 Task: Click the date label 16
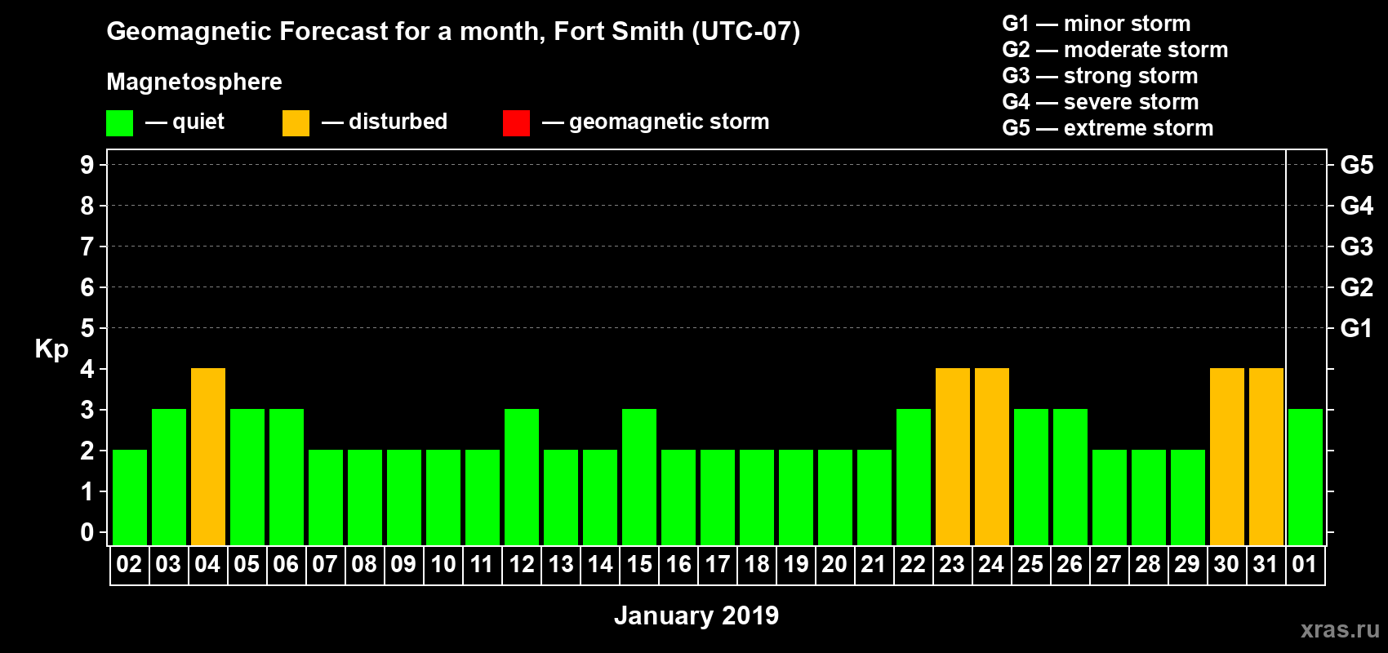(678, 565)
